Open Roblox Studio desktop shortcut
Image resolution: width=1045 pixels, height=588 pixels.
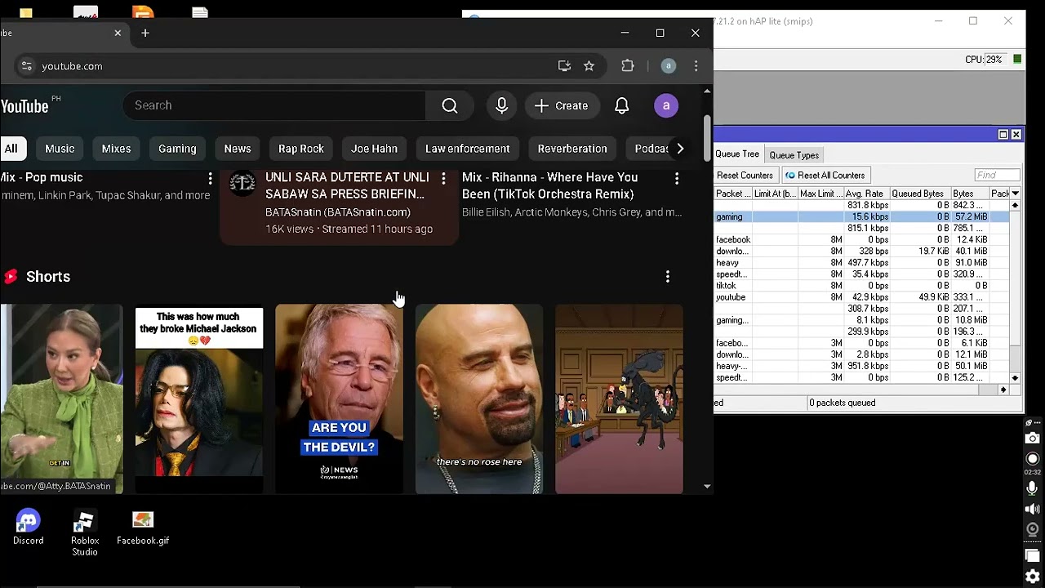pyautogui.click(x=84, y=533)
